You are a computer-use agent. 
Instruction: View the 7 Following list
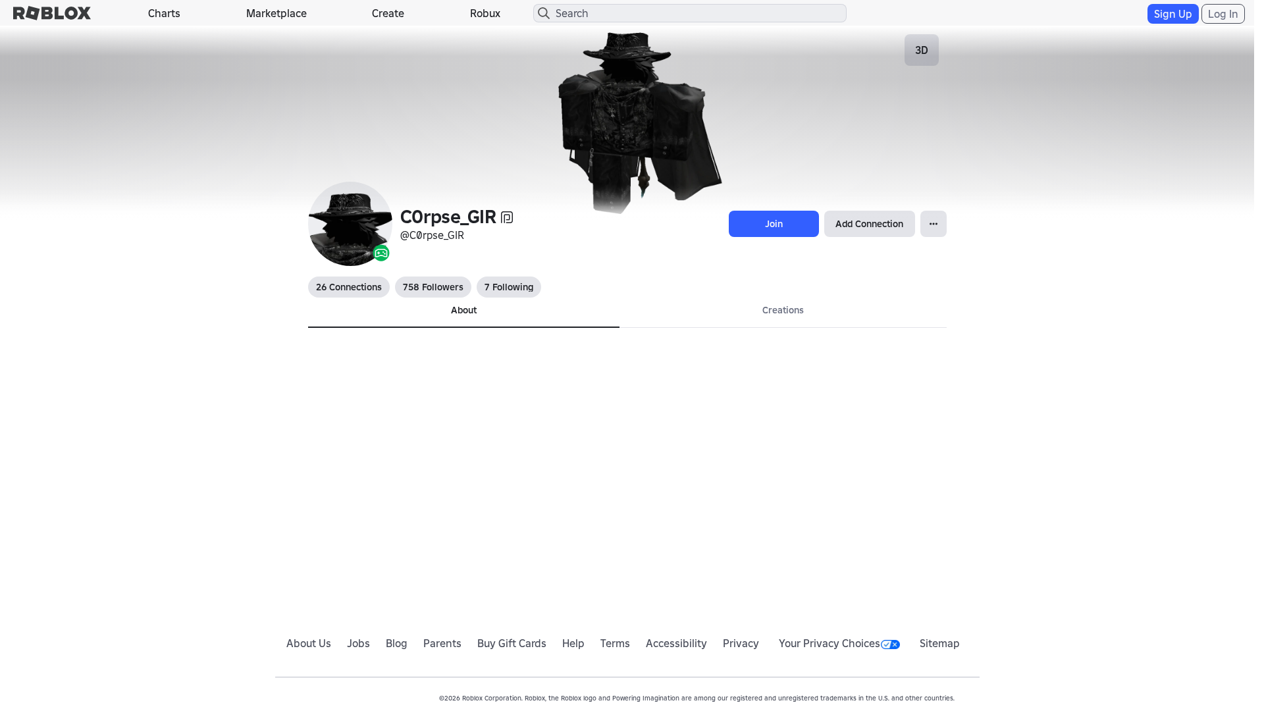click(509, 287)
